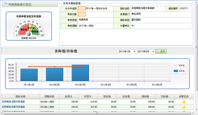
Task: Click the 考核指标执行状态 panel header icon
Action: [x=6, y=4]
